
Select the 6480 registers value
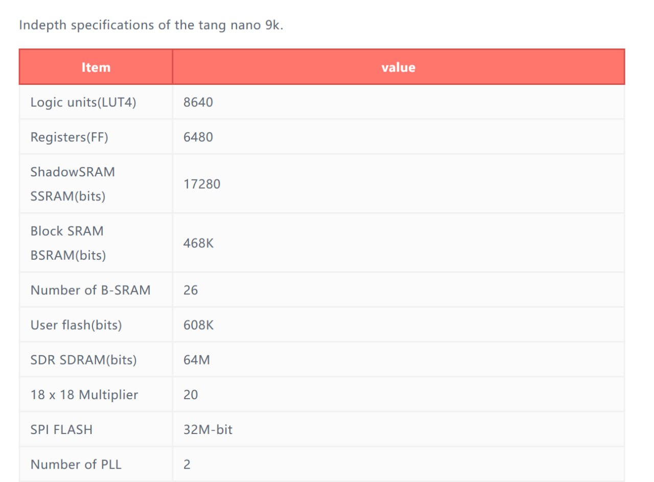(198, 137)
